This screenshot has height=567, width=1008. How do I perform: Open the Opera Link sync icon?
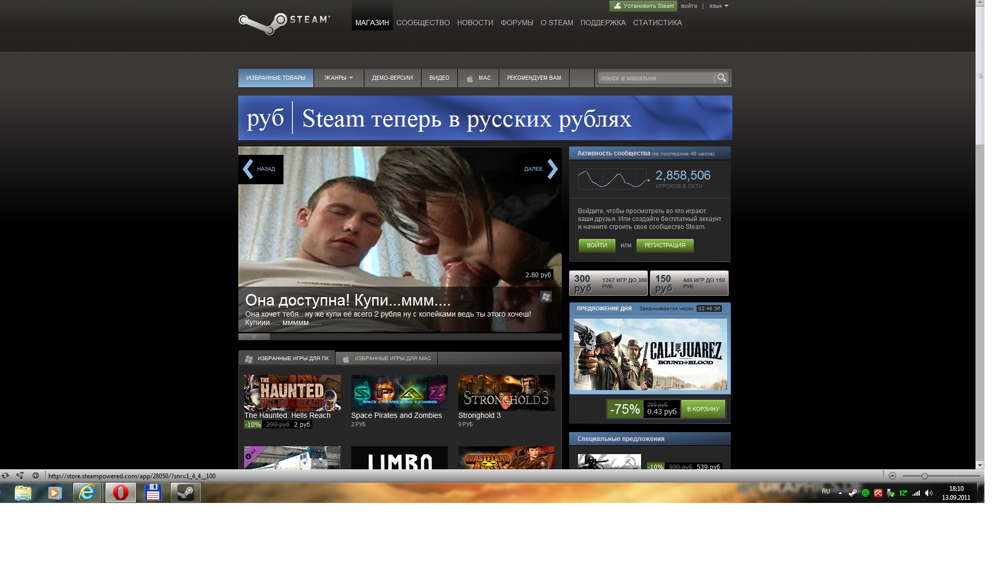5,476
